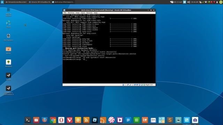223x125 pixels.
Task: Launch the orange presentation dock icon
Action: 145,120
